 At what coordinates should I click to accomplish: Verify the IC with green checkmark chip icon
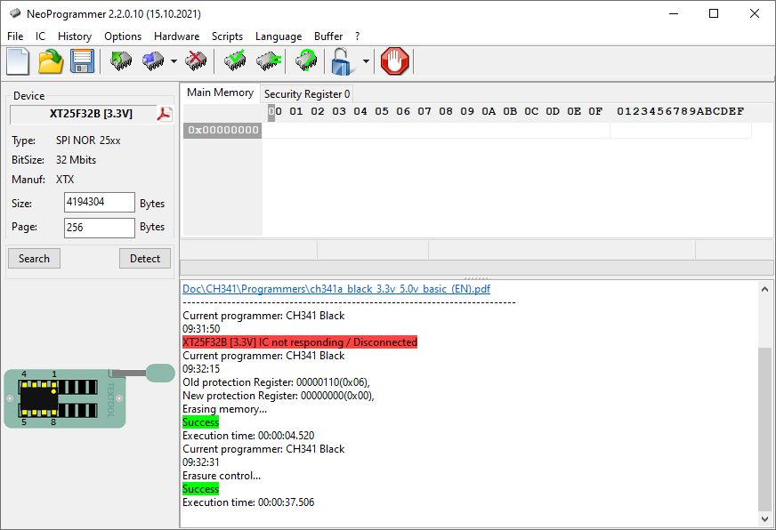[235, 61]
